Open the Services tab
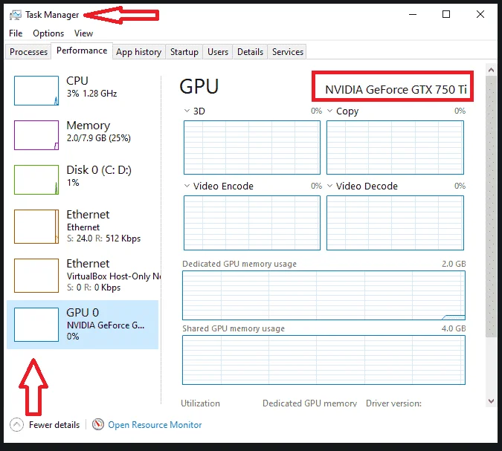This screenshot has height=451, width=502. point(288,52)
